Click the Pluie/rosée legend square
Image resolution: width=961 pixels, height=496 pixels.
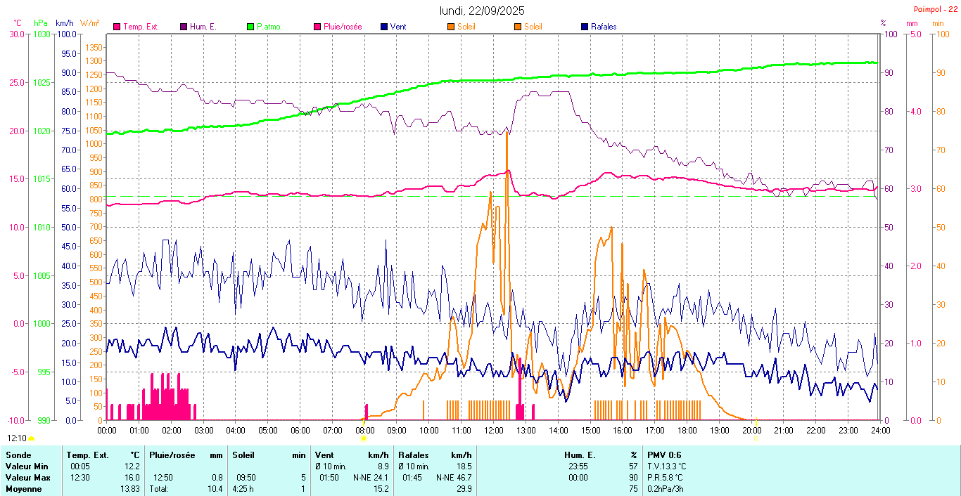pyautogui.click(x=317, y=27)
